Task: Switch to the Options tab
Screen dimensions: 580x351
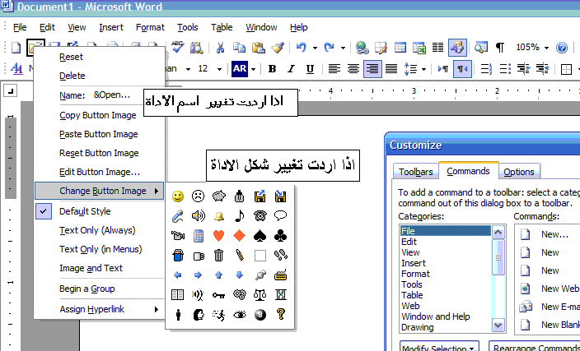Action: [518, 172]
